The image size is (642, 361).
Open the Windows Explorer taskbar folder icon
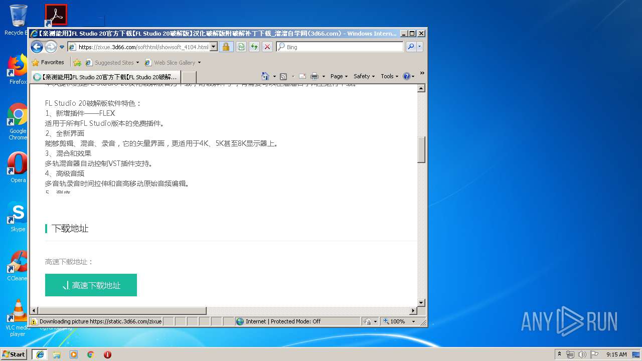pyautogui.click(x=57, y=354)
